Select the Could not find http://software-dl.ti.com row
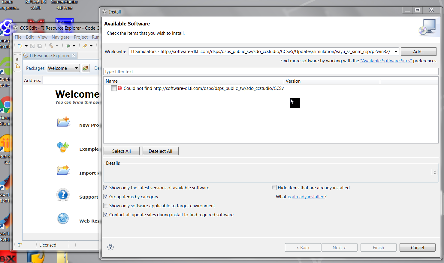Viewport: 444px width, 263px height. coord(204,88)
